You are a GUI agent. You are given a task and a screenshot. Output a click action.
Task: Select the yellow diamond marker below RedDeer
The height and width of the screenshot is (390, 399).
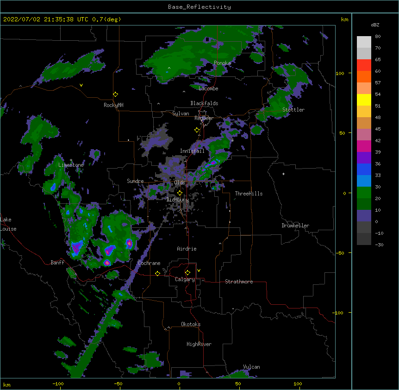coord(197,130)
